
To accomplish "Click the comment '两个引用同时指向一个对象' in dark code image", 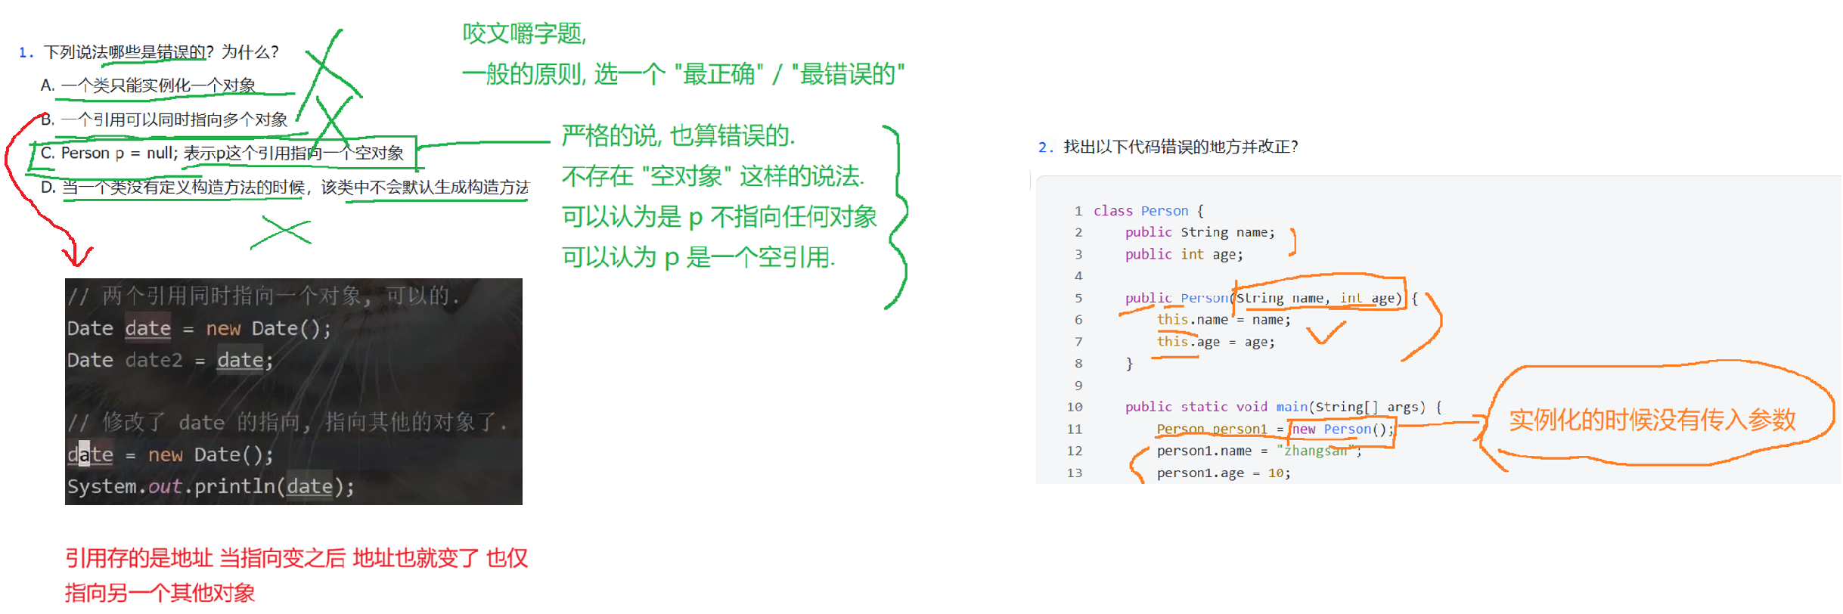I will tap(264, 296).
